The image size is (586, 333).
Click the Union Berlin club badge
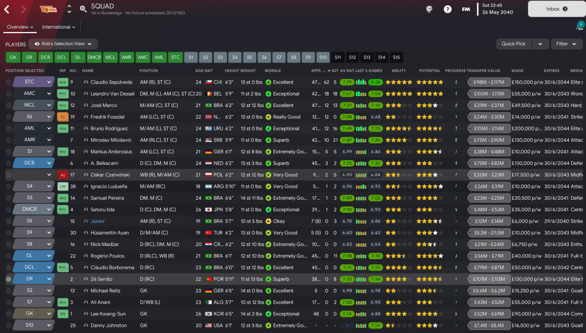(45, 9)
